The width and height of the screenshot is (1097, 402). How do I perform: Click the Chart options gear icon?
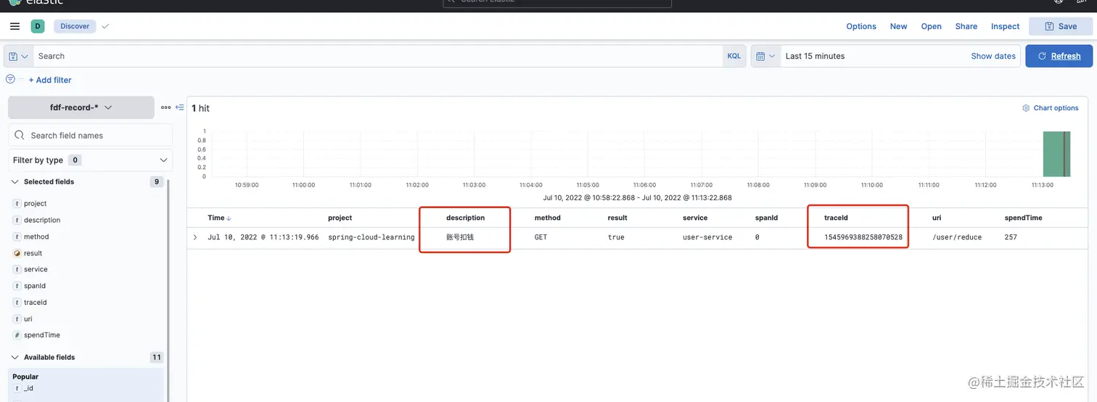click(1026, 108)
